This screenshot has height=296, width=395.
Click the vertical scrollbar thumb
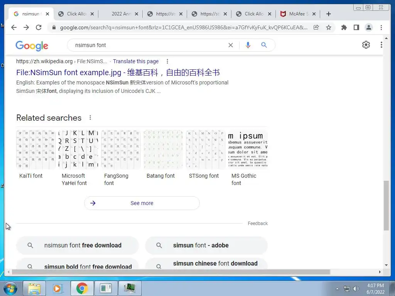click(x=386, y=205)
